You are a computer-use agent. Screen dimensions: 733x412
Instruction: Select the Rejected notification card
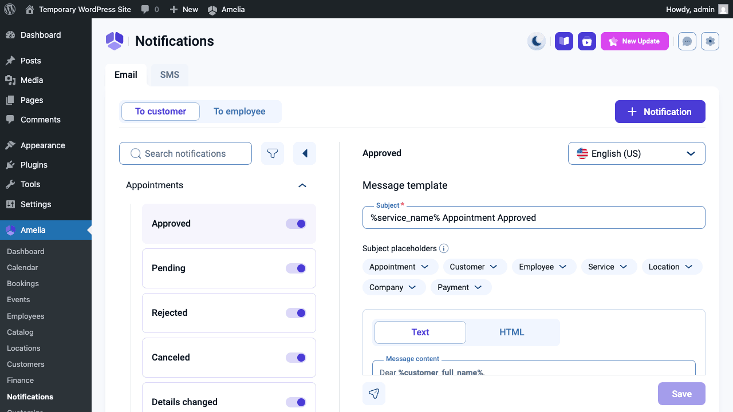229,313
